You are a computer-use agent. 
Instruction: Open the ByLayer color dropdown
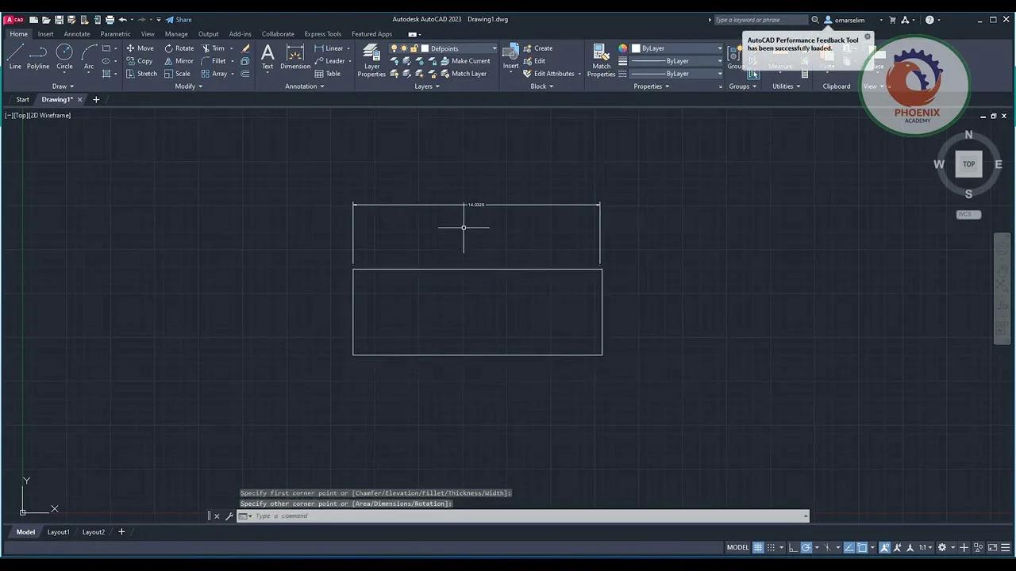[x=678, y=48]
